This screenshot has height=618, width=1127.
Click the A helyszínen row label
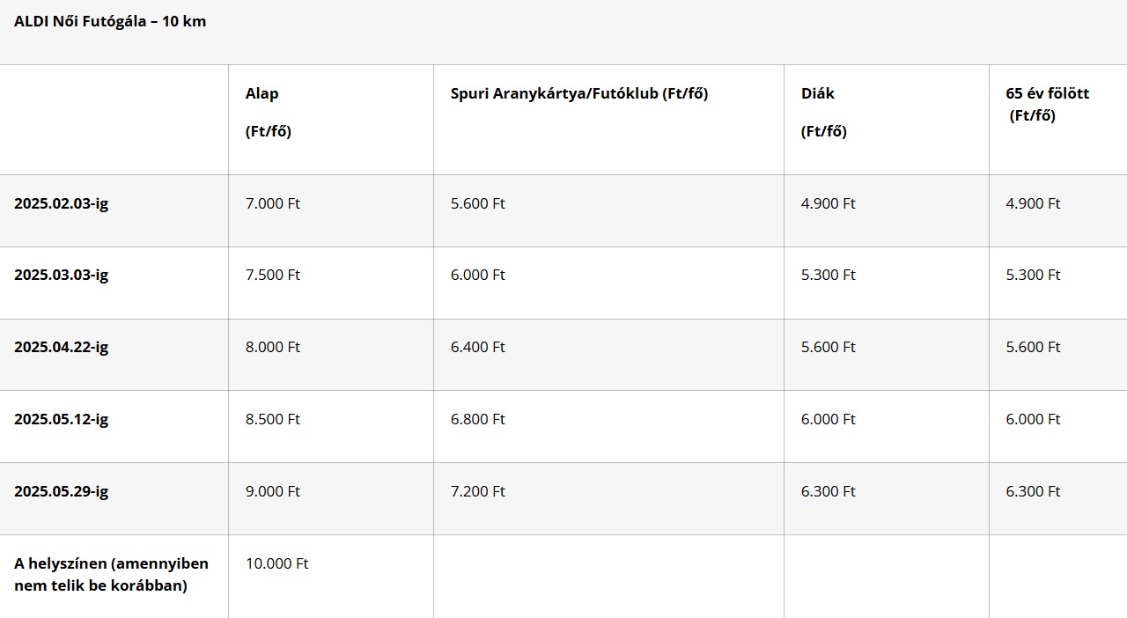click(x=112, y=574)
